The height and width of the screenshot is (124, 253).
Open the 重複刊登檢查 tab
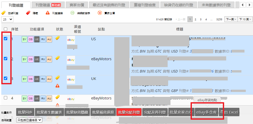(x=141, y=5)
